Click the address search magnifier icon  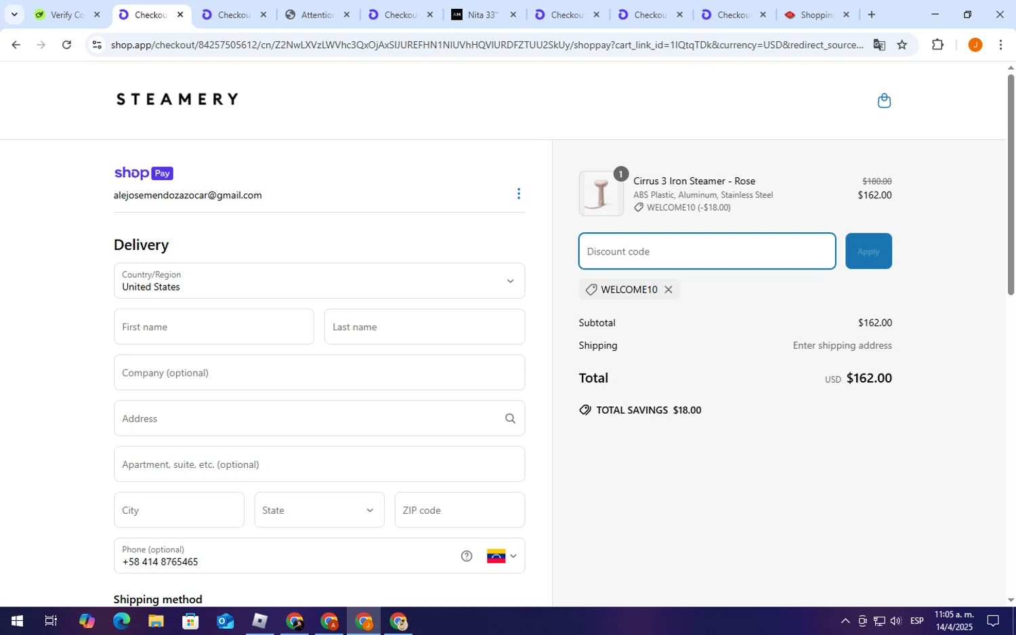tap(510, 418)
